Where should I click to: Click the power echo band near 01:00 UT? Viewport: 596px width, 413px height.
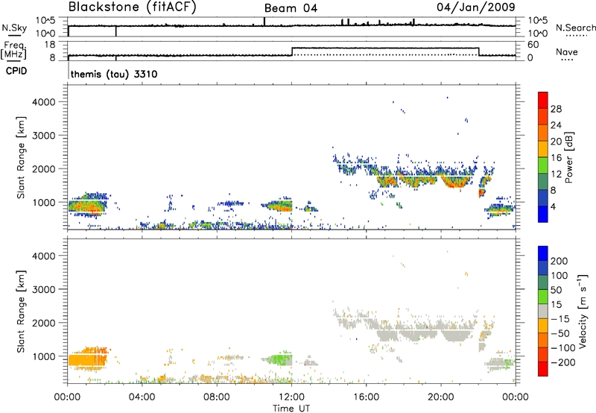(87, 205)
